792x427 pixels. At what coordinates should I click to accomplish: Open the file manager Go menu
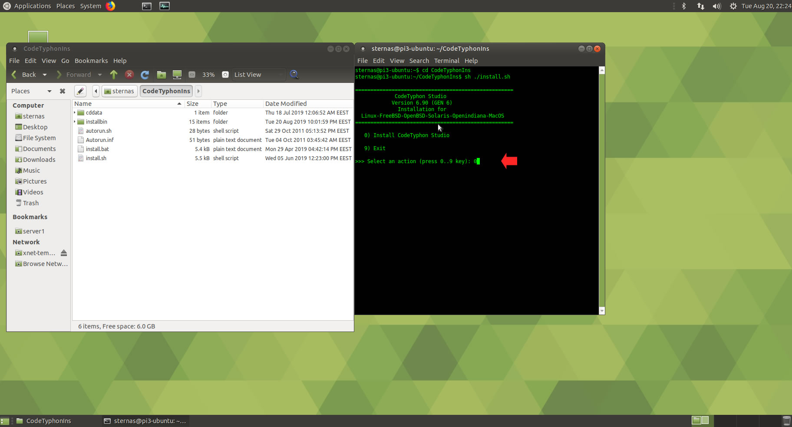(65, 61)
